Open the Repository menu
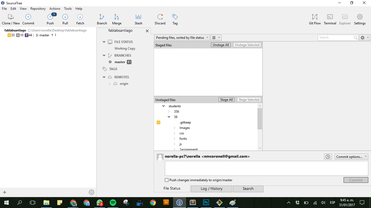The image size is (371, 208). [38, 9]
